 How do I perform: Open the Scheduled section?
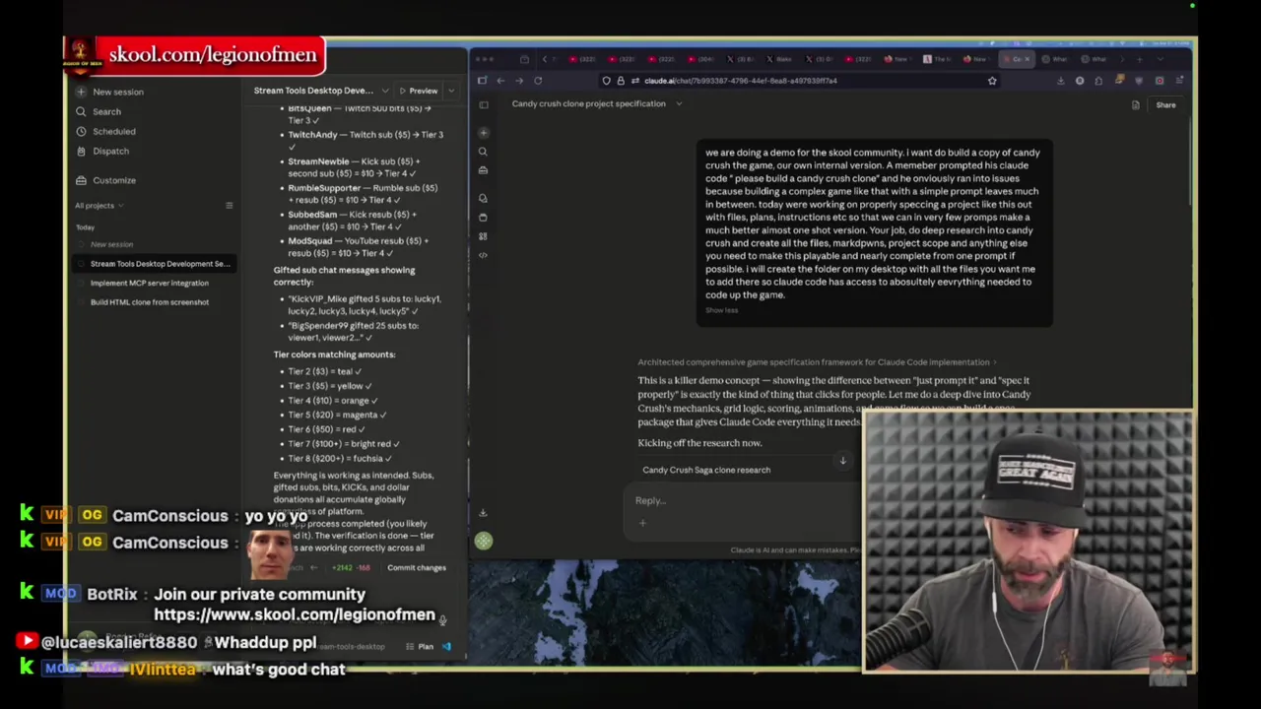[105, 131]
